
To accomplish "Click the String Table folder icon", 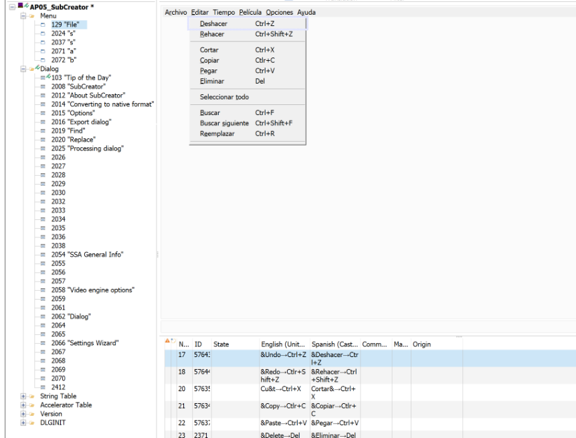I will tap(31, 397).
